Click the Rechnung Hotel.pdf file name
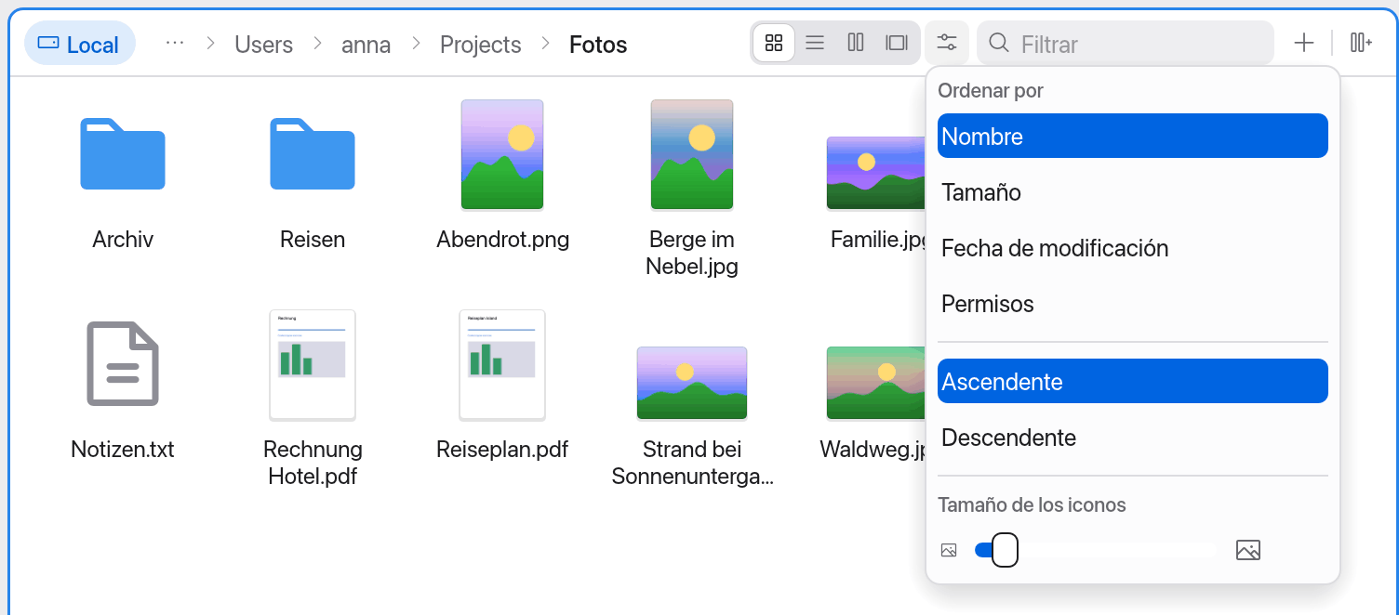1399x615 pixels. tap(313, 464)
